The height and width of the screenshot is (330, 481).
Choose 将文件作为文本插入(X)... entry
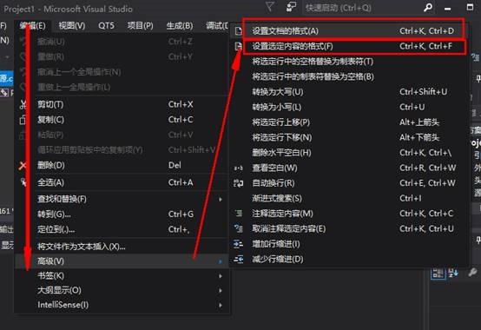(122, 247)
